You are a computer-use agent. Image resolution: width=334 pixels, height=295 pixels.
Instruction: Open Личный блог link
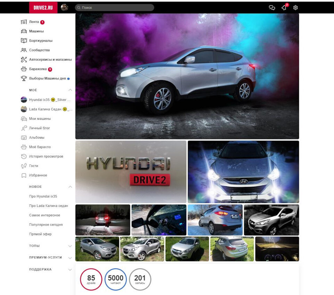[x=39, y=128]
